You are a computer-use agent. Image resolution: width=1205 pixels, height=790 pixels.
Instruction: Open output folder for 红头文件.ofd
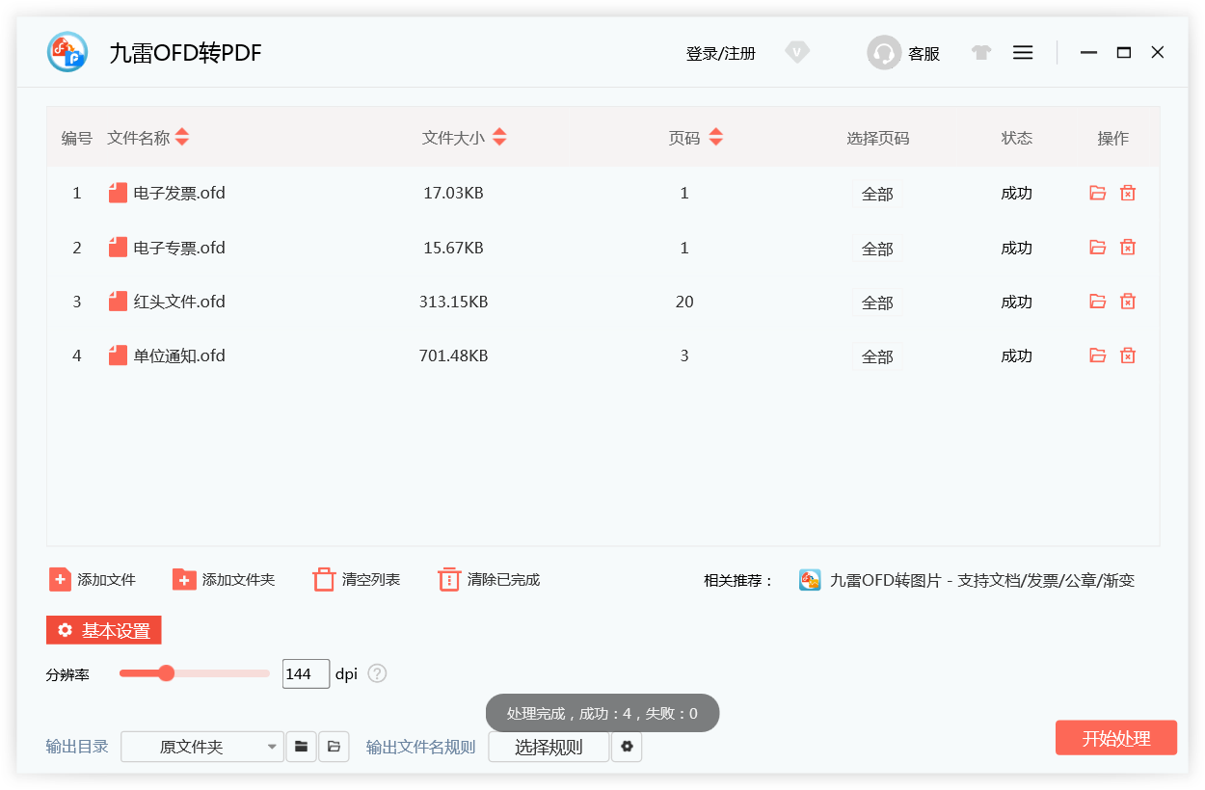click(1097, 302)
